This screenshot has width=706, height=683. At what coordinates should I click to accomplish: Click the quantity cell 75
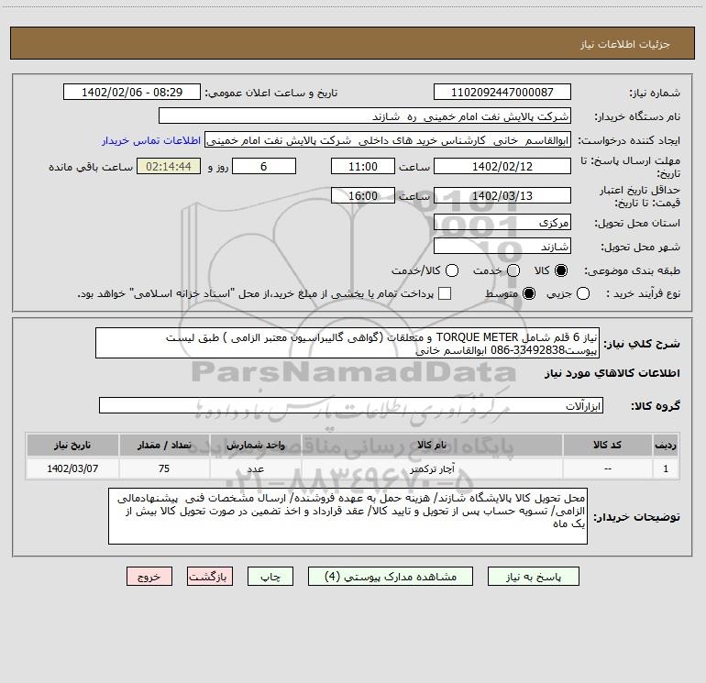tap(164, 468)
